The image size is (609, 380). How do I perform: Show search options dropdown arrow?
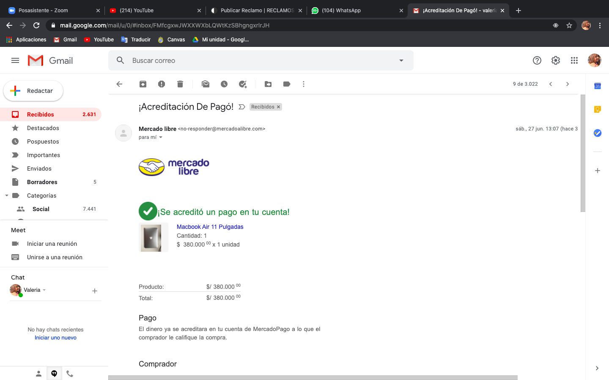(401, 60)
